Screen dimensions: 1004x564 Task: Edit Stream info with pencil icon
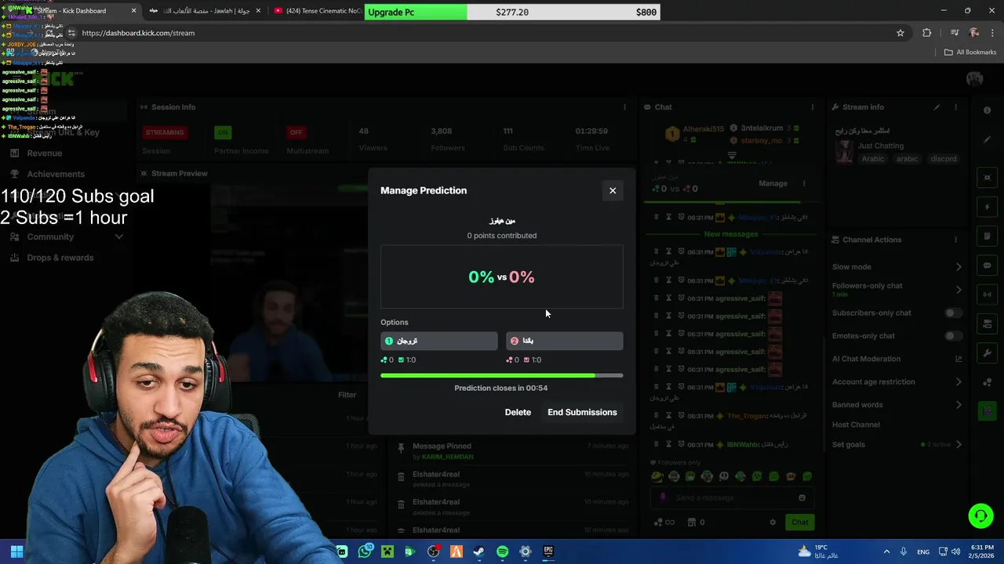coord(937,107)
